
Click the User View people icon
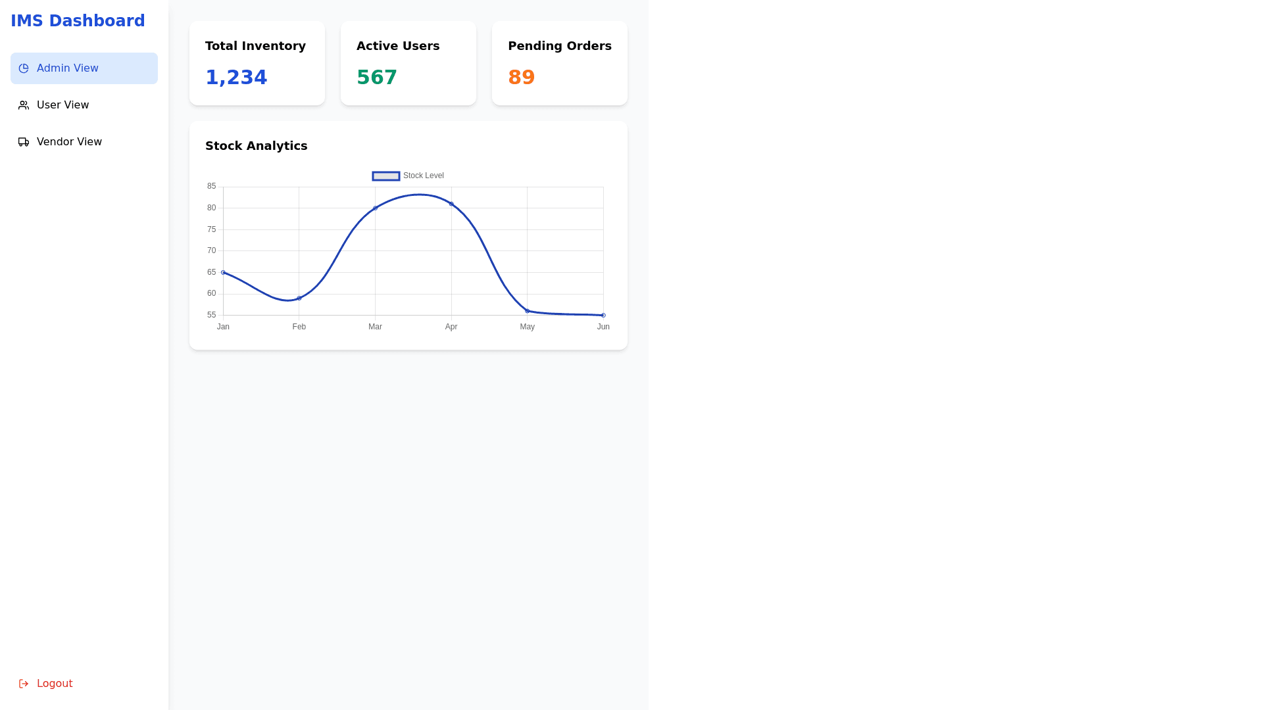click(24, 105)
